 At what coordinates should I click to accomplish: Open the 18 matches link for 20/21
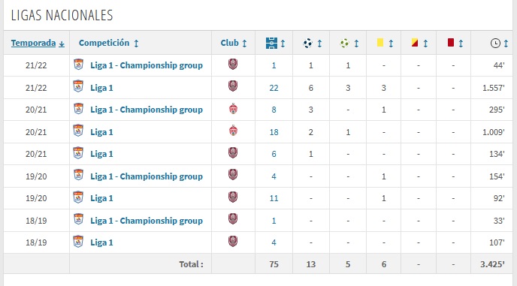click(274, 132)
